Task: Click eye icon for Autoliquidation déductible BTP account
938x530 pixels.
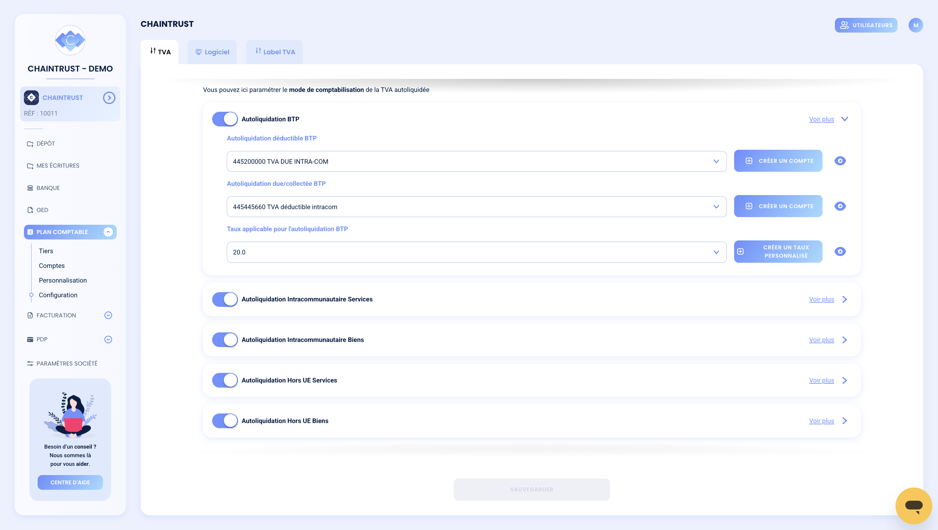Action: coord(840,161)
